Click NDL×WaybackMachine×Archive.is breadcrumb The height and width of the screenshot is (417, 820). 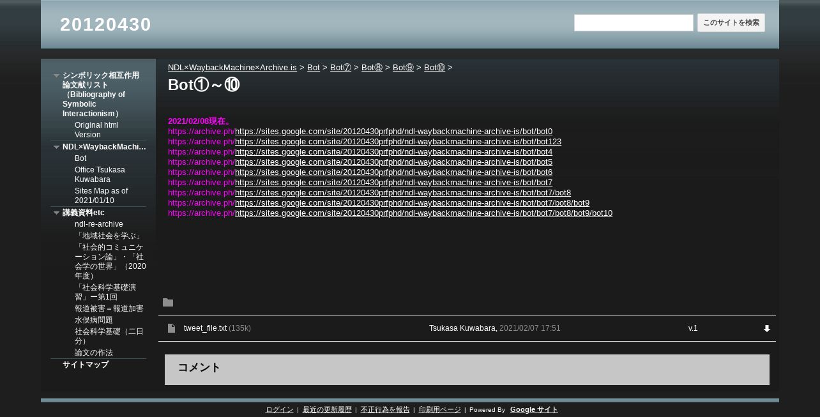(x=232, y=68)
